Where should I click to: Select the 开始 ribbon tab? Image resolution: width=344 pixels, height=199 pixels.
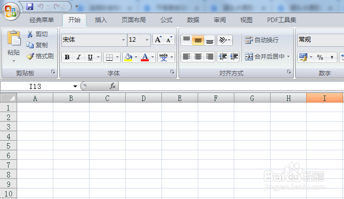(74, 20)
